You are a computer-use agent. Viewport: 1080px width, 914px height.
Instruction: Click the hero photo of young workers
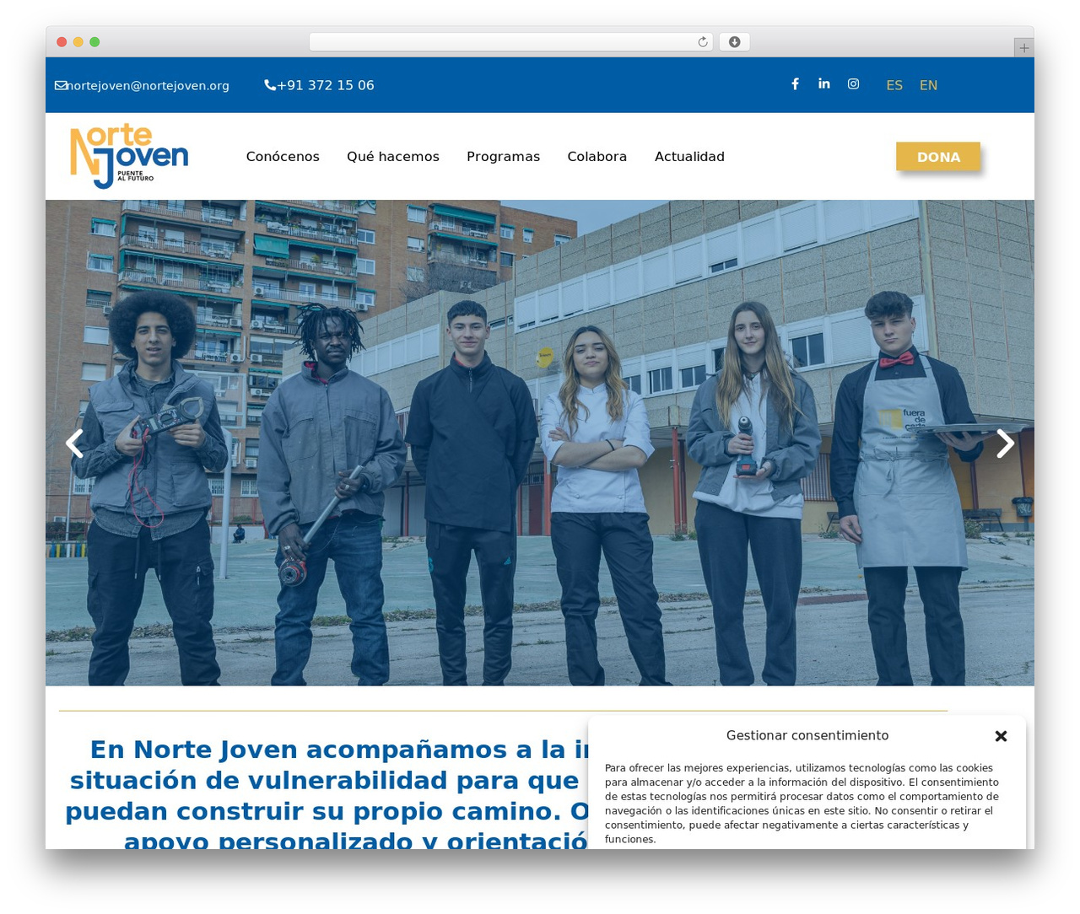(540, 443)
